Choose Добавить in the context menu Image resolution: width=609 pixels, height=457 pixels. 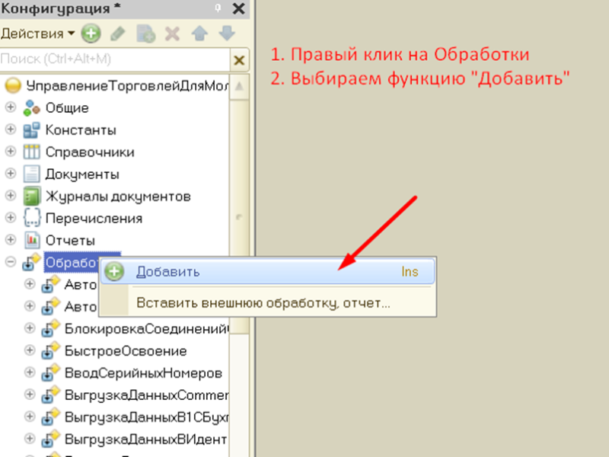268,272
